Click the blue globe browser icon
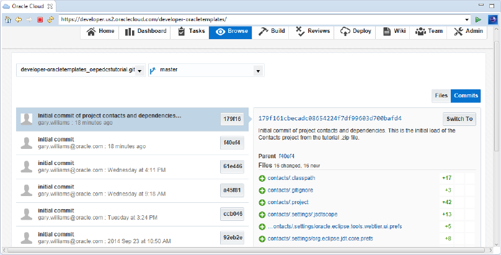501x255 pixels. tap(493, 19)
